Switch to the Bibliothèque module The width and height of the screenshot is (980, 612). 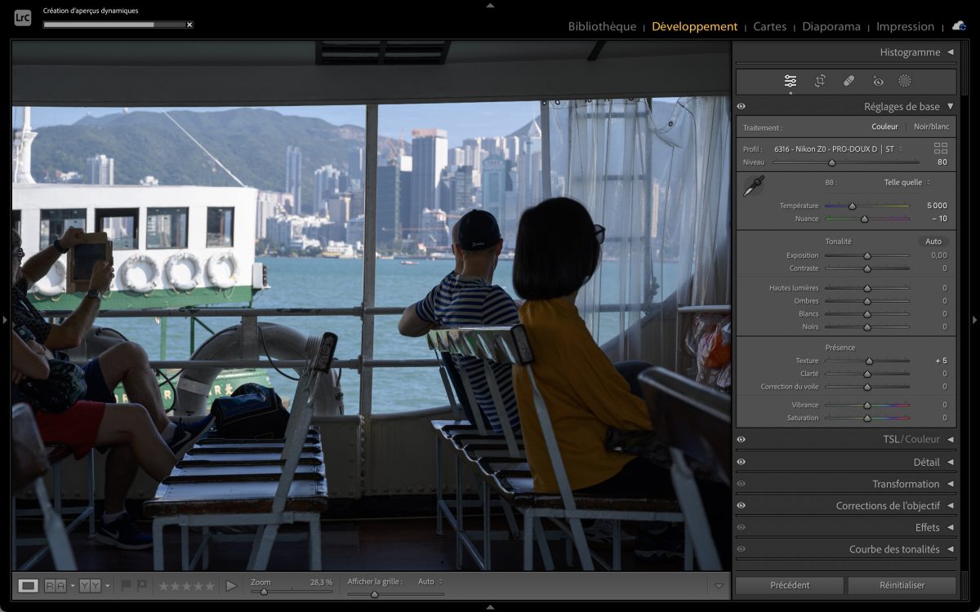(x=602, y=26)
